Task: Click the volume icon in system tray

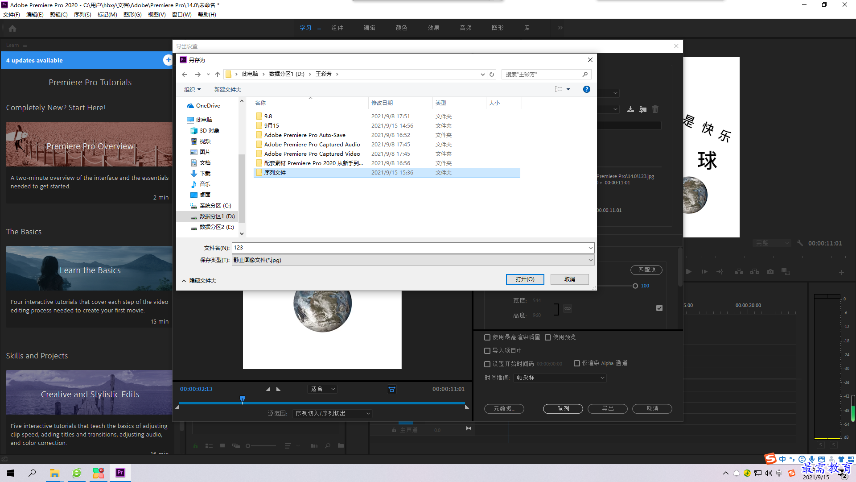Action: click(x=769, y=473)
